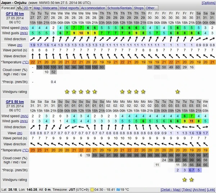Click the rating star under Fr 30 15h
Image resolution: width=216 pixels, height=193 pixels.
pyautogui.click(x=177, y=91)
